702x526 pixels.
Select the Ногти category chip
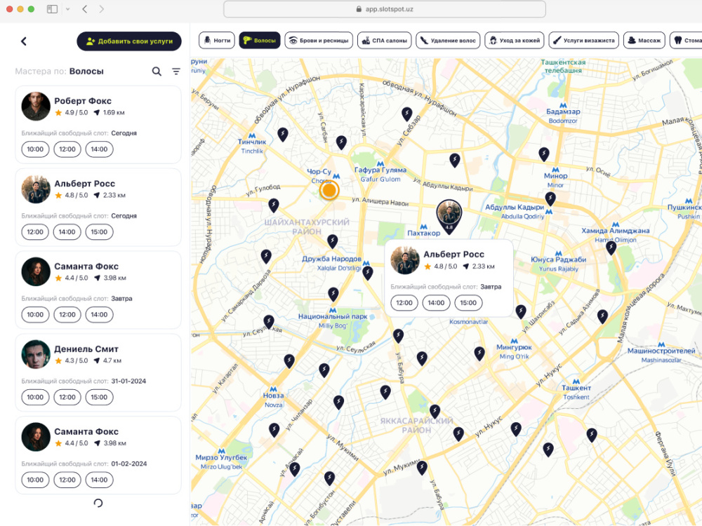[x=217, y=40]
